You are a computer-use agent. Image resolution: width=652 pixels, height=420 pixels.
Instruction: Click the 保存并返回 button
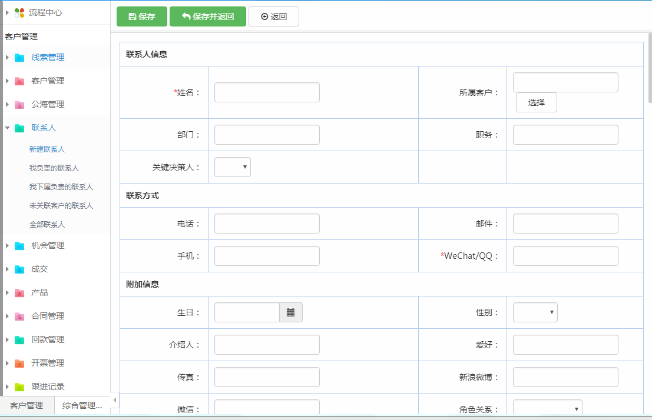point(207,16)
